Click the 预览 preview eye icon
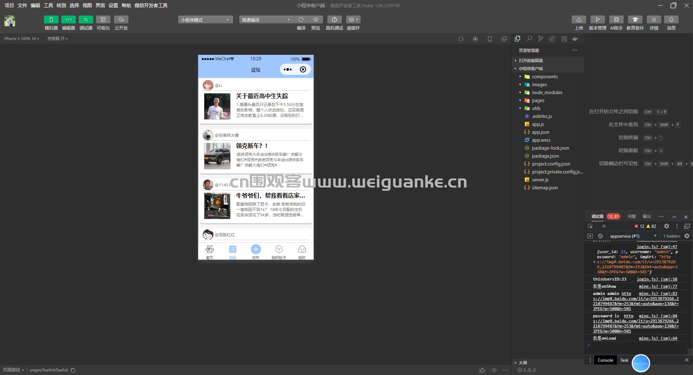The height and width of the screenshot is (375, 693). click(315, 19)
